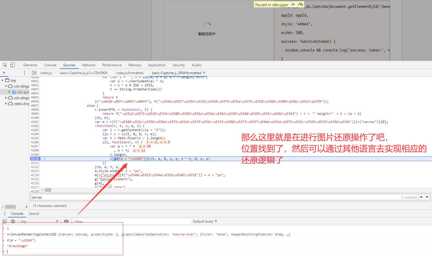Expand the ctu-gro folder node
The height and width of the screenshot is (275, 432).
(x=10, y=92)
